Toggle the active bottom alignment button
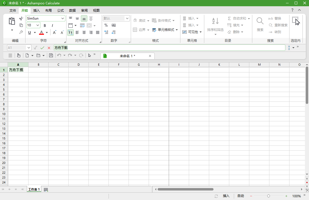This screenshot has width=309, height=200. coord(84,18)
